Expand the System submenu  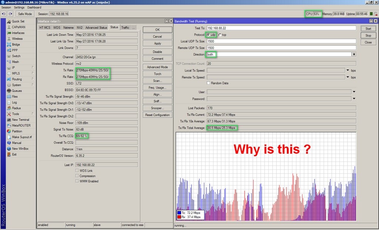tap(33, 85)
